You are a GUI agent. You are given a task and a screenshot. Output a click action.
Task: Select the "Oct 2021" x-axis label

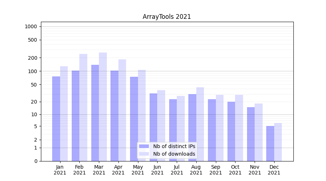(235, 170)
